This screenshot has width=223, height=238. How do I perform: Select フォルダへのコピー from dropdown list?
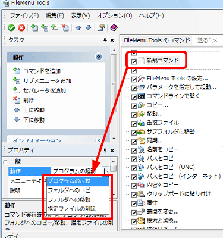78,190
